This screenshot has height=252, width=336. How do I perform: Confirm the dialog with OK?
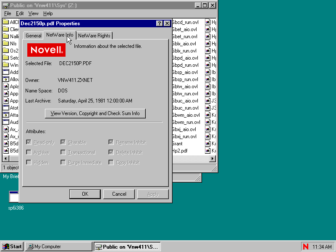[85, 194]
